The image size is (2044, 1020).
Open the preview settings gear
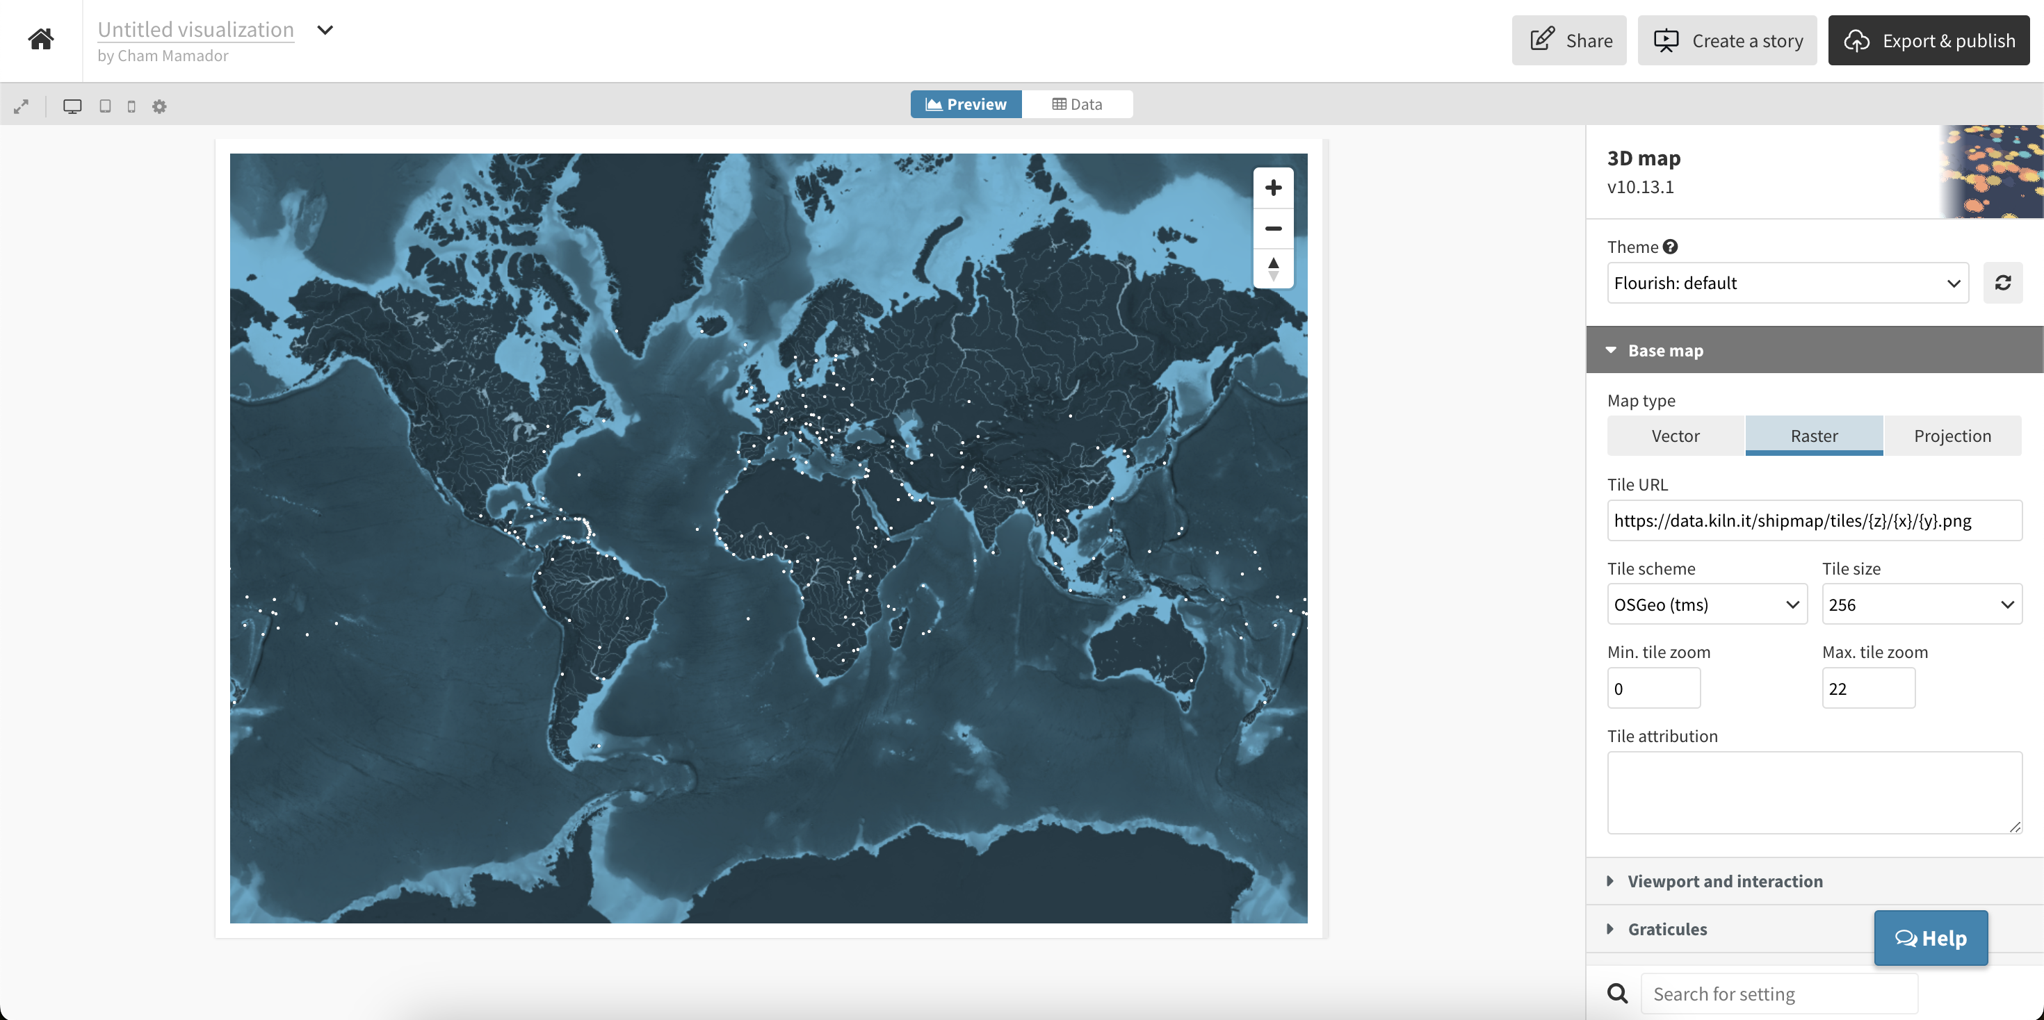(159, 106)
